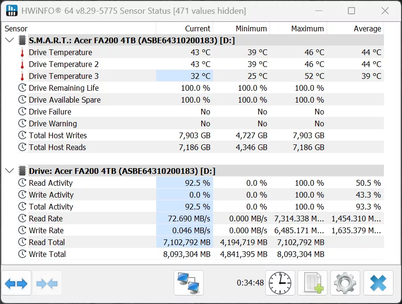Click the 4,727 GB minimum host writes value

(252, 135)
